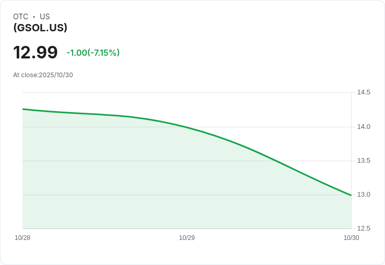Select the 10/29 x-axis date label

pos(187,238)
